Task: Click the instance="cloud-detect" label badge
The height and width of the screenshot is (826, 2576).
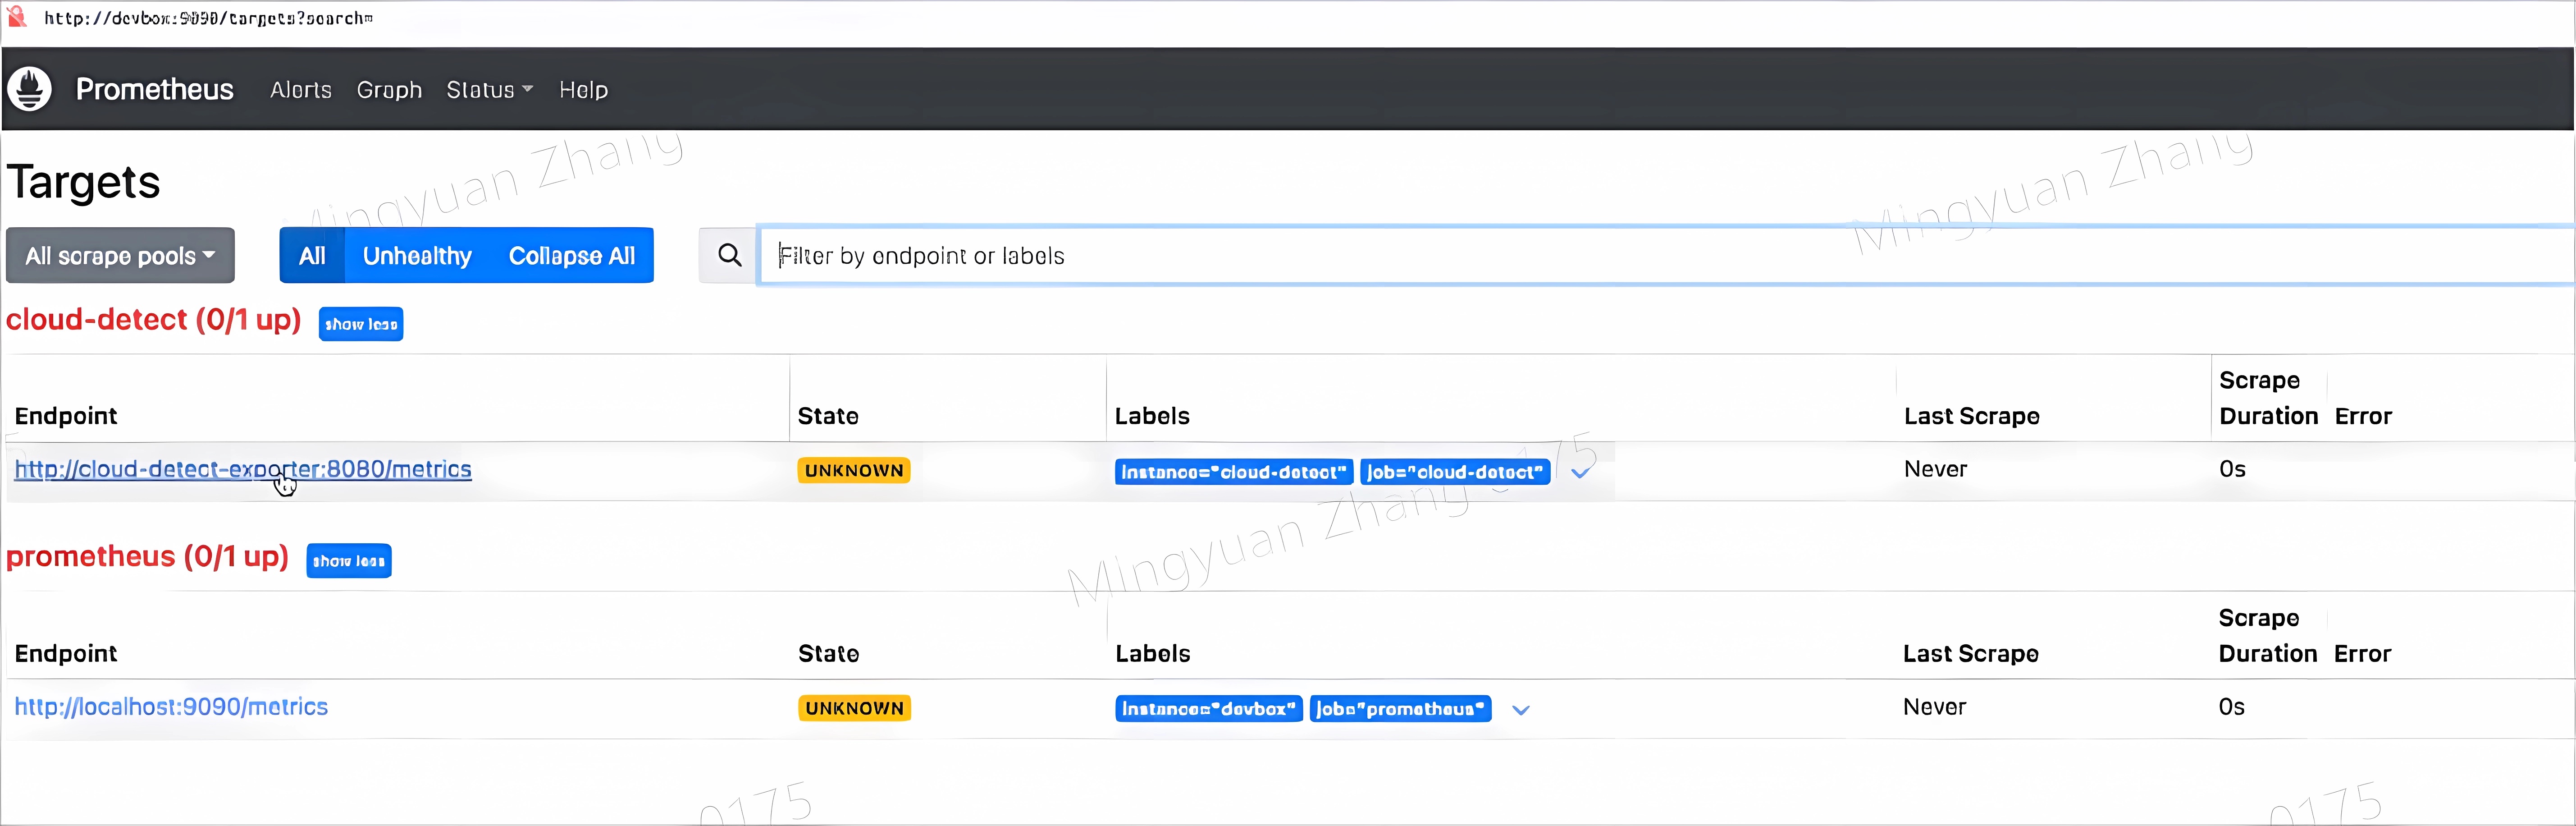Action: pos(1234,472)
